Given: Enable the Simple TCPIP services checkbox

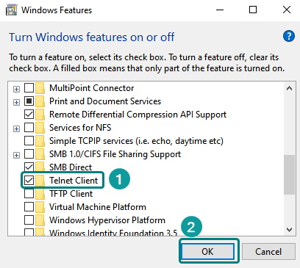Looking at the screenshot, I should (29, 141).
